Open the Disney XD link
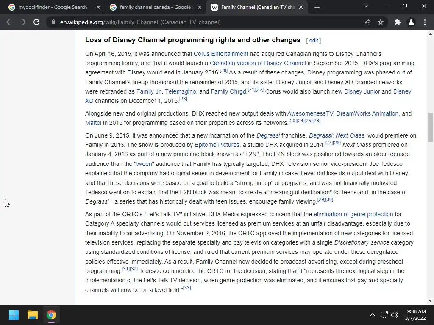 pos(402,91)
